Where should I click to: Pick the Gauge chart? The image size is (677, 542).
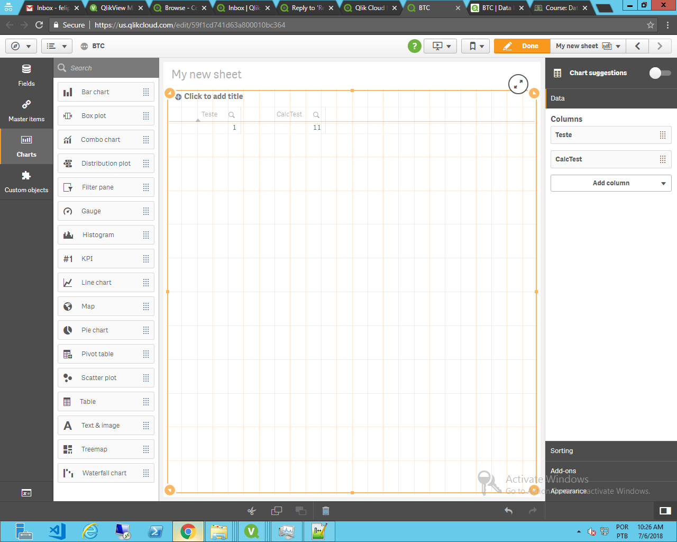coord(106,211)
